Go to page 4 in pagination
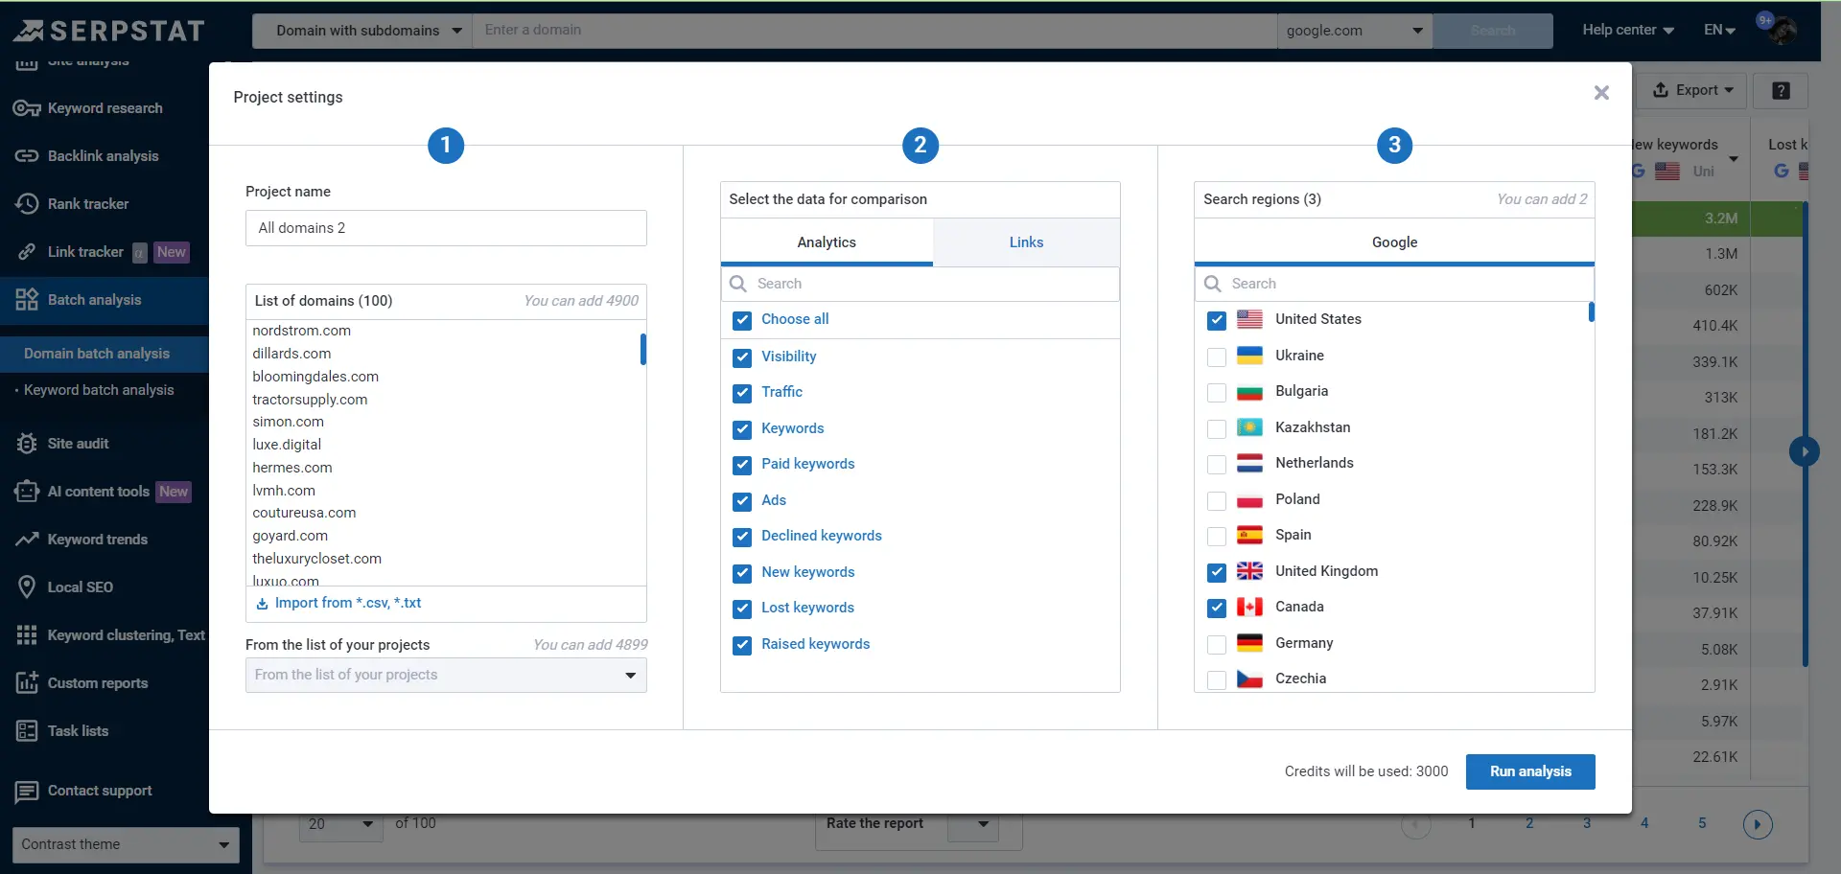Screen dimensions: 1841x874 [1644, 823]
